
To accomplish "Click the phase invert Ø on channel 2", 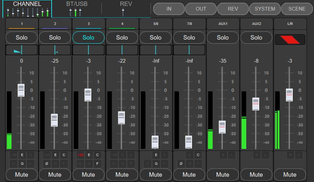I will pos(47,164).
